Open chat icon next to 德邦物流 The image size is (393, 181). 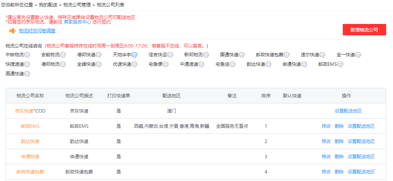(63, 64)
